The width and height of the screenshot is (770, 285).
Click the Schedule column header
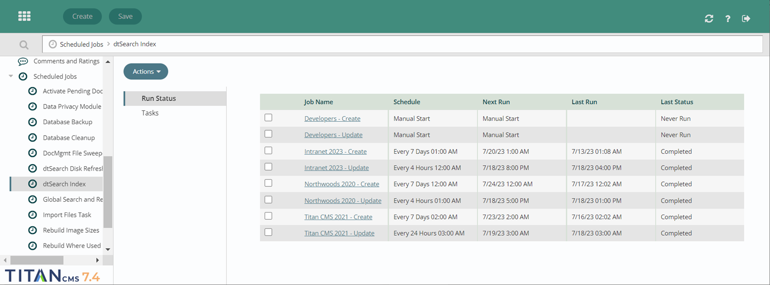pos(407,102)
